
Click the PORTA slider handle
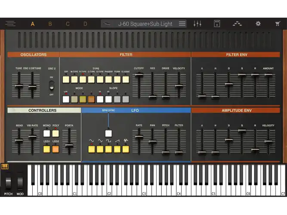pyautogui.click(x=69, y=146)
